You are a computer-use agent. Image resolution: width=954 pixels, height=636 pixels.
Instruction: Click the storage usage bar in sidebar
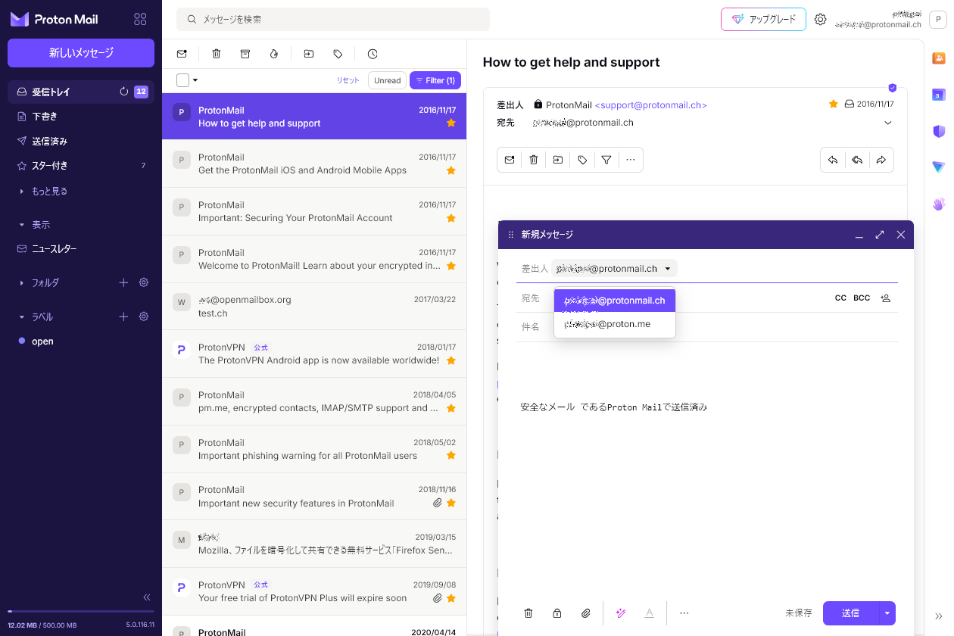coord(81,611)
